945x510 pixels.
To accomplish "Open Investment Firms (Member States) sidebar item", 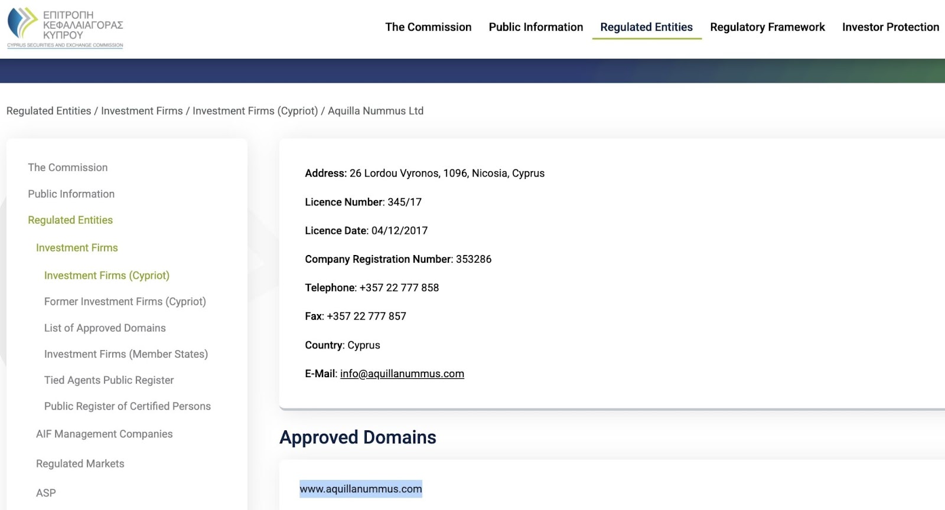I will (x=126, y=354).
